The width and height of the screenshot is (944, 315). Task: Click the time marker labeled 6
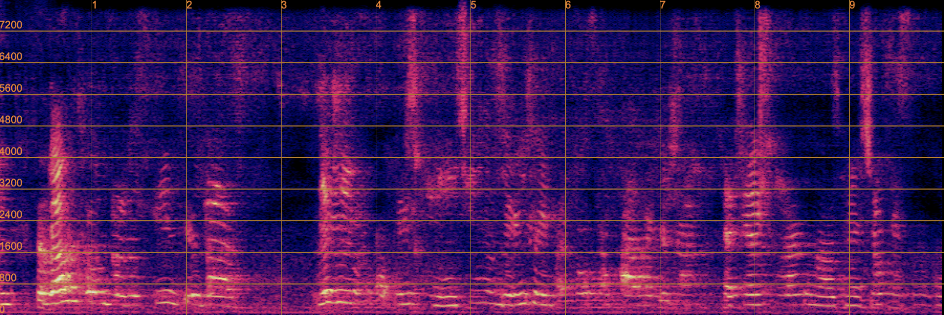pyautogui.click(x=568, y=5)
